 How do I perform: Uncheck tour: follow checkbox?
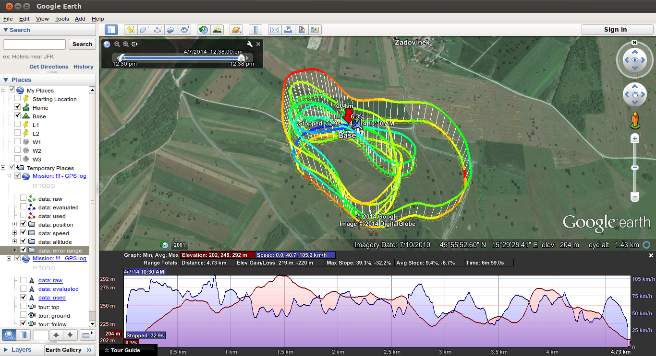[x=24, y=324]
